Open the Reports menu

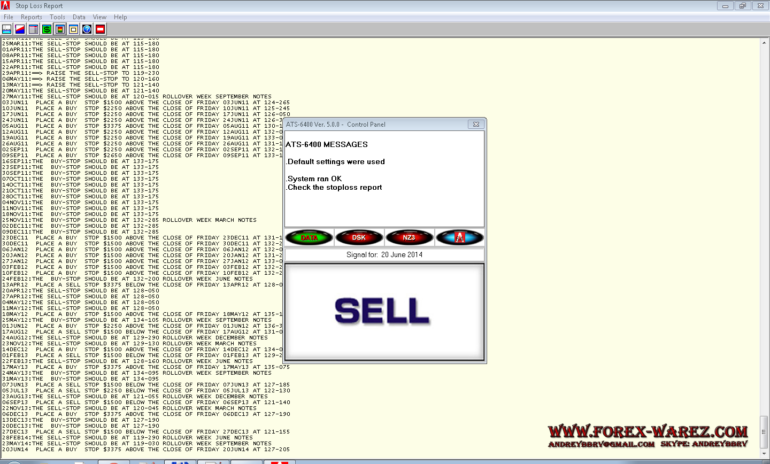coord(32,17)
